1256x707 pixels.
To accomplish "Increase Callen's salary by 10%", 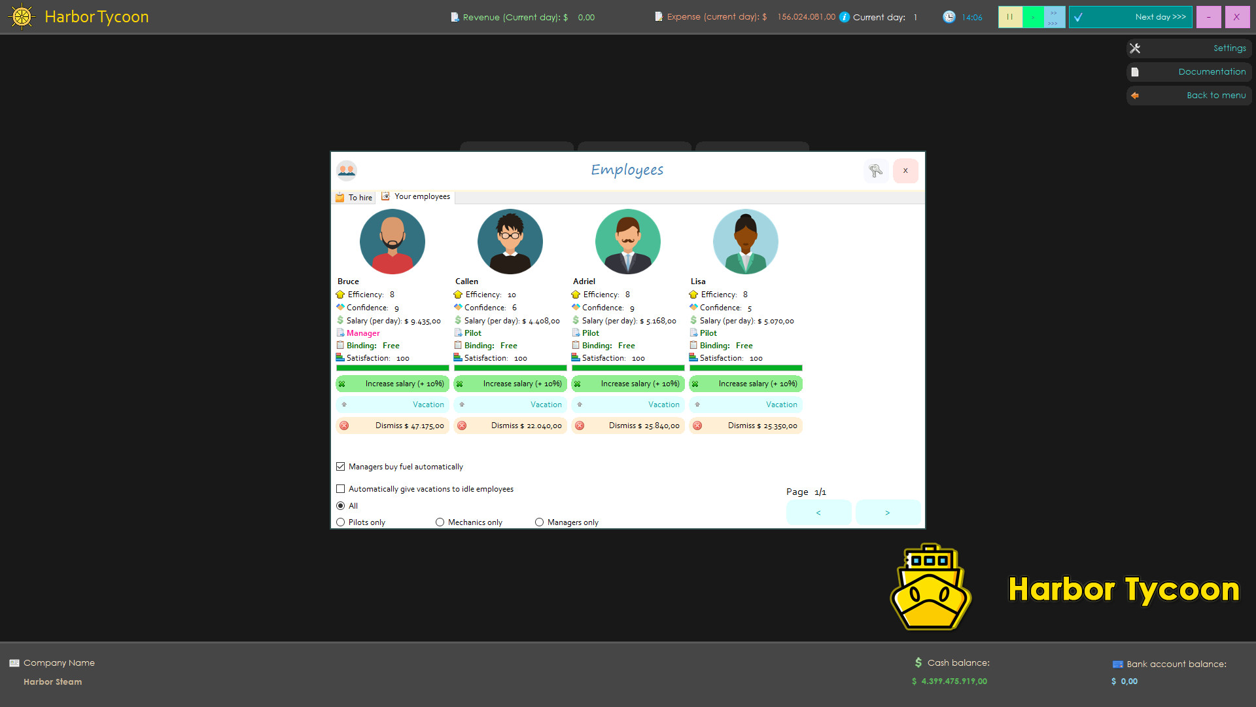I will coord(510,384).
